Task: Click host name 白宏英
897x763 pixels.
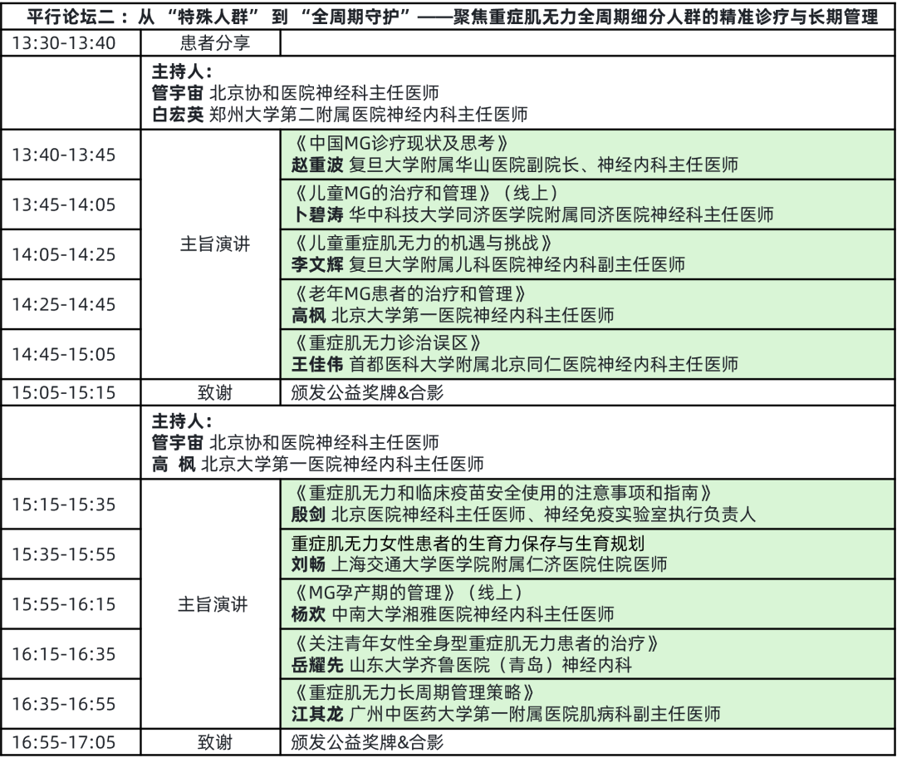Action: [x=178, y=115]
